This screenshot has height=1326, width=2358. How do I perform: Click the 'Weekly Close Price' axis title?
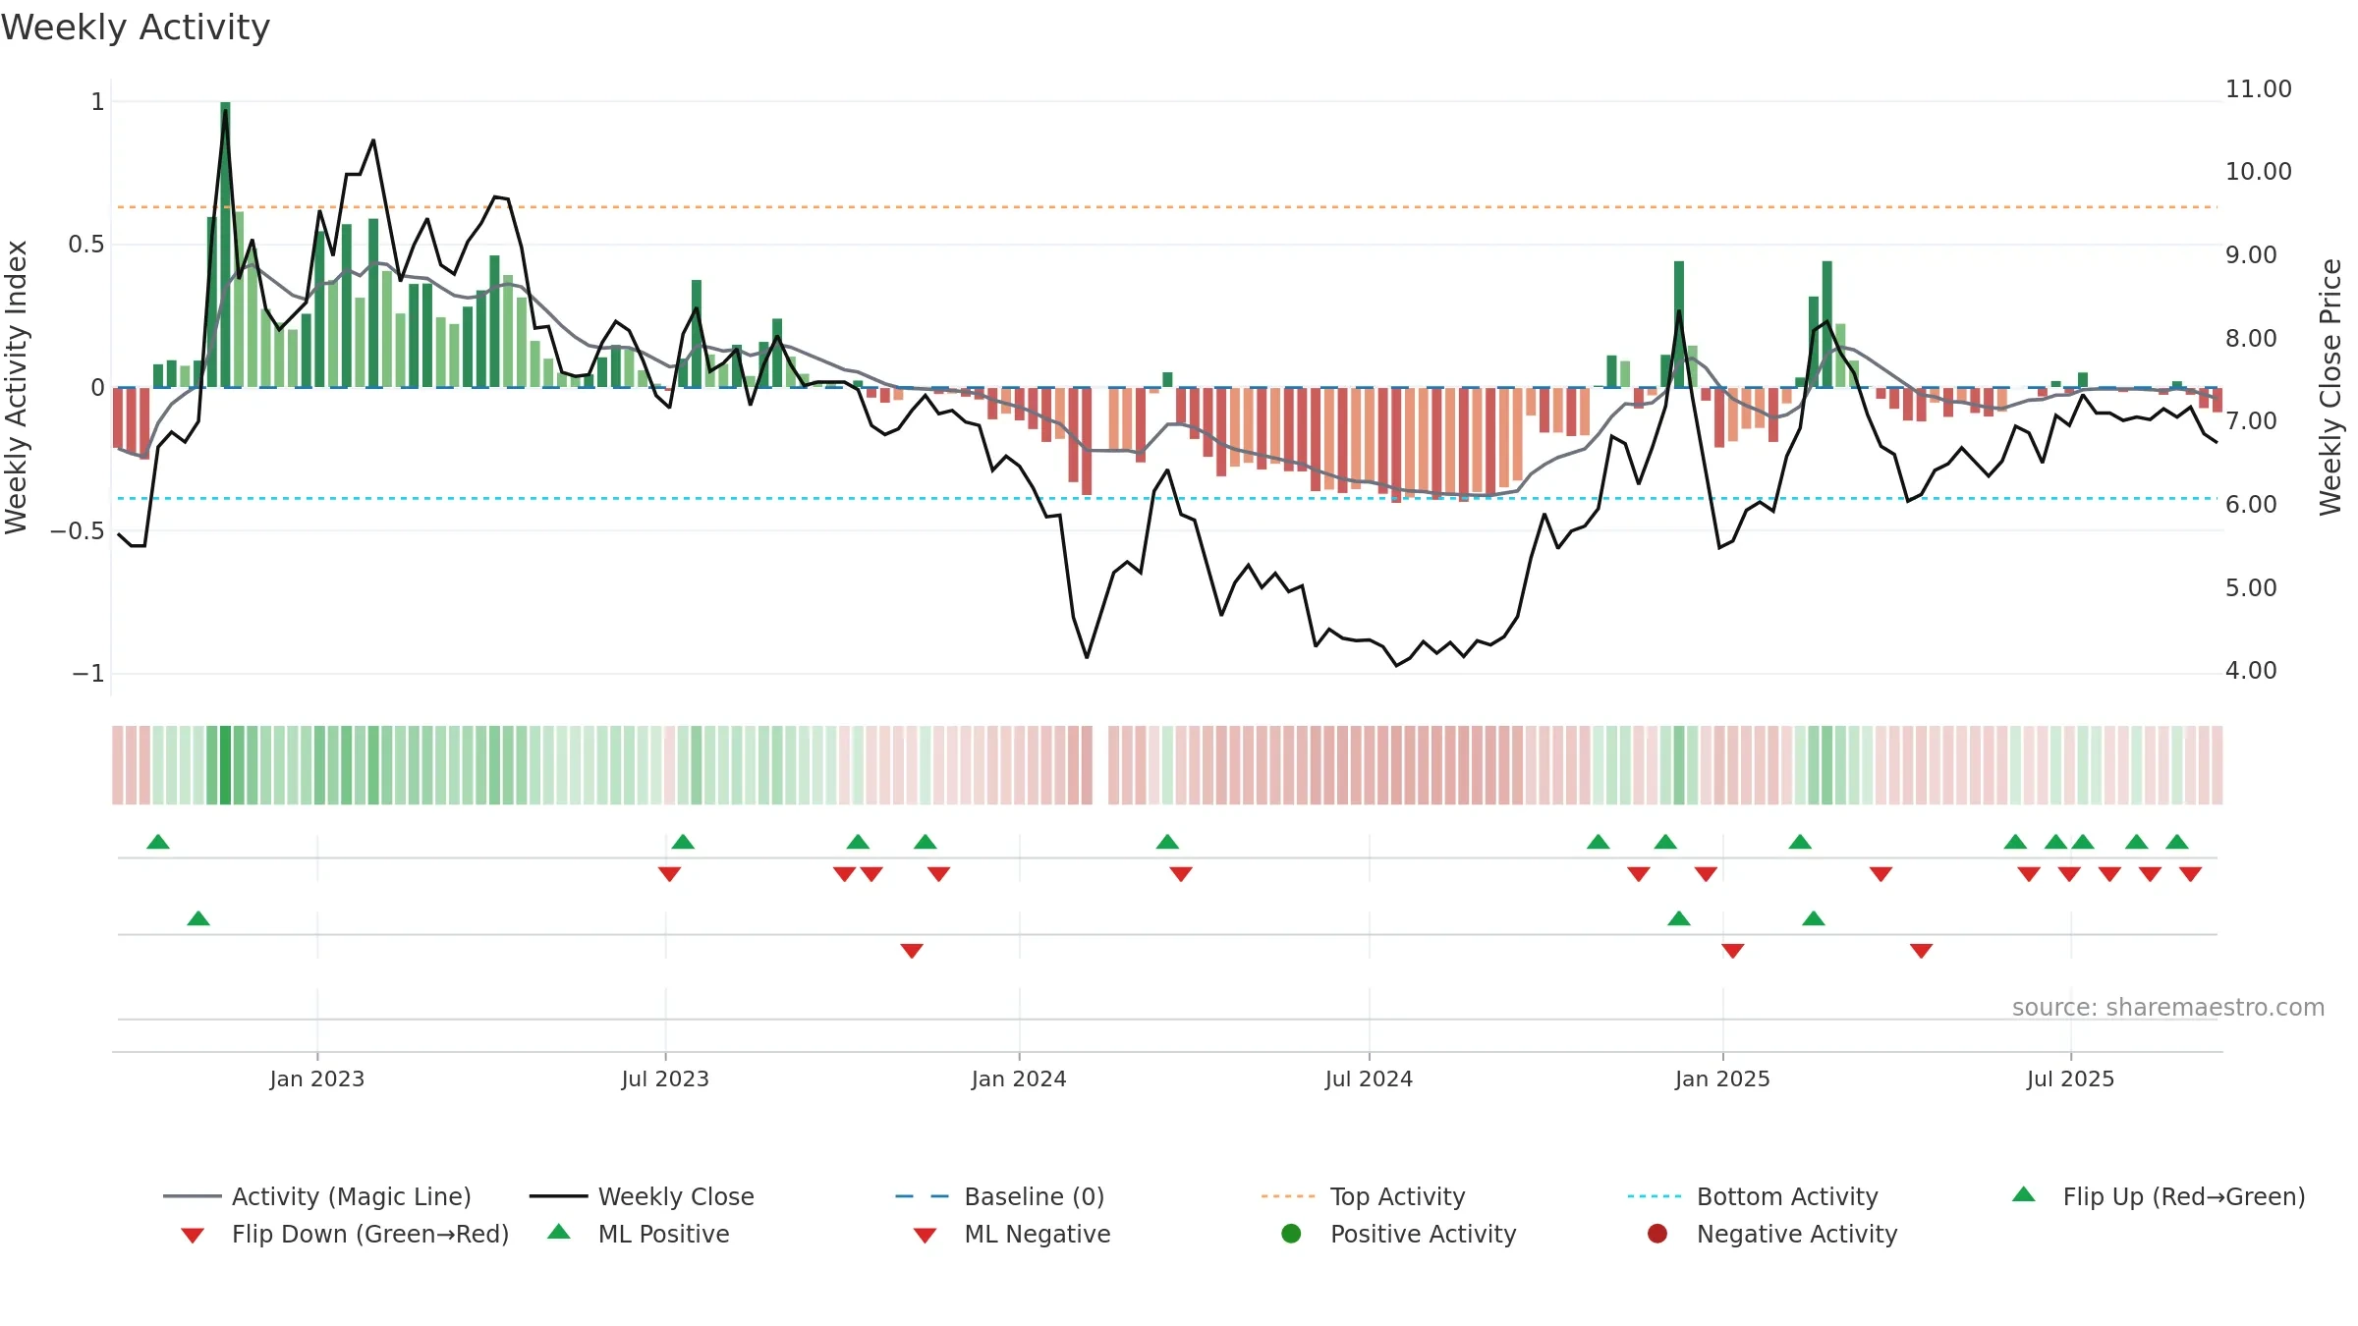pyautogui.click(x=2330, y=387)
